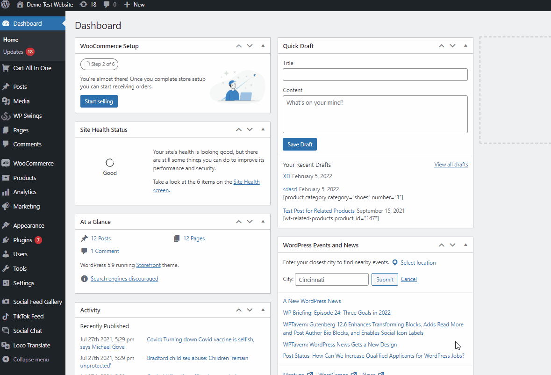Click the Appearance paintbrush icon
This screenshot has height=375, width=551.
click(x=6, y=226)
